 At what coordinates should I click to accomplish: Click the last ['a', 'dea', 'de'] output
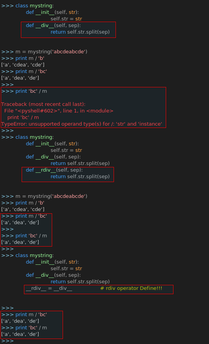coord(20,334)
